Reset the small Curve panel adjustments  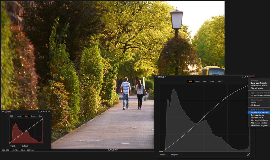[x=44, y=112]
